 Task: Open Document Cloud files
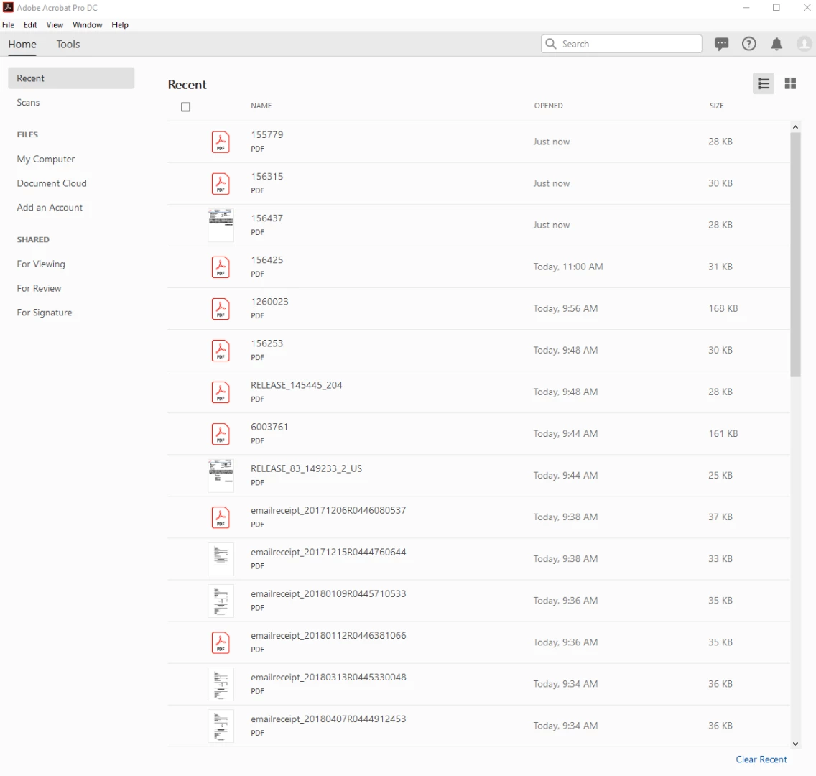click(x=52, y=183)
